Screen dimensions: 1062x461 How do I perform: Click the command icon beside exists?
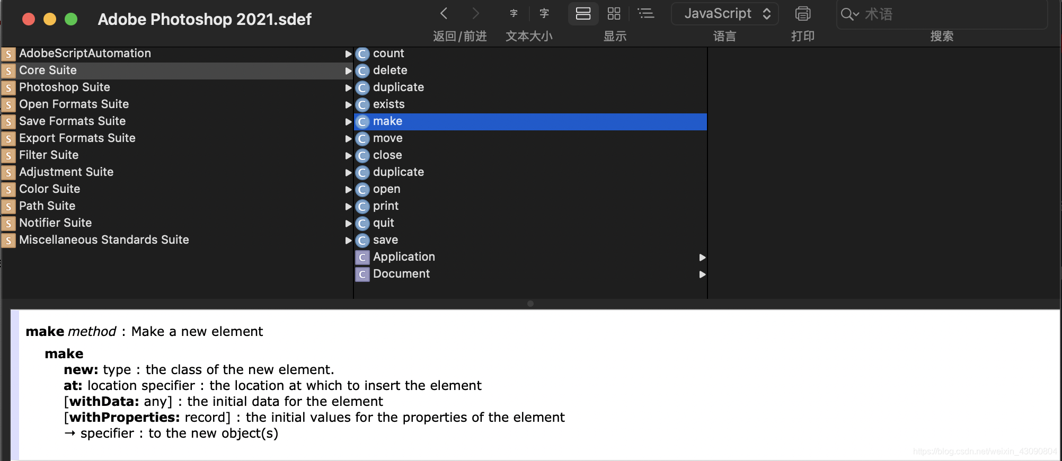click(x=362, y=105)
